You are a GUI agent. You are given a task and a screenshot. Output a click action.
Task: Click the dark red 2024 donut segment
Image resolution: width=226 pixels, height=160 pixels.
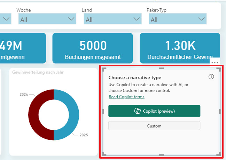coord(34,115)
